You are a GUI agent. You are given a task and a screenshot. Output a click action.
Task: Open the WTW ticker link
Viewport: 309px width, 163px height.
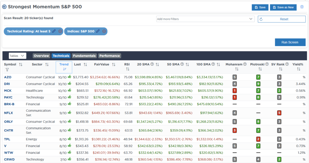9,152
